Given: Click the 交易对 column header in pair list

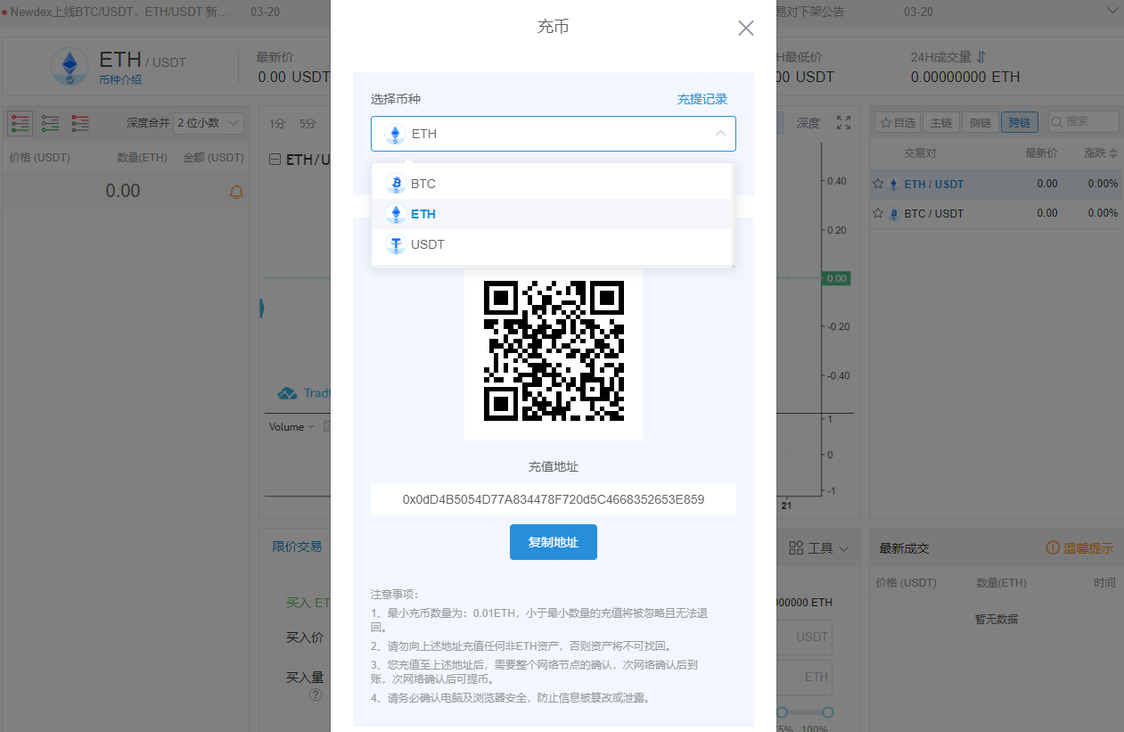Looking at the screenshot, I should pyautogui.click(x=920, y=153).
